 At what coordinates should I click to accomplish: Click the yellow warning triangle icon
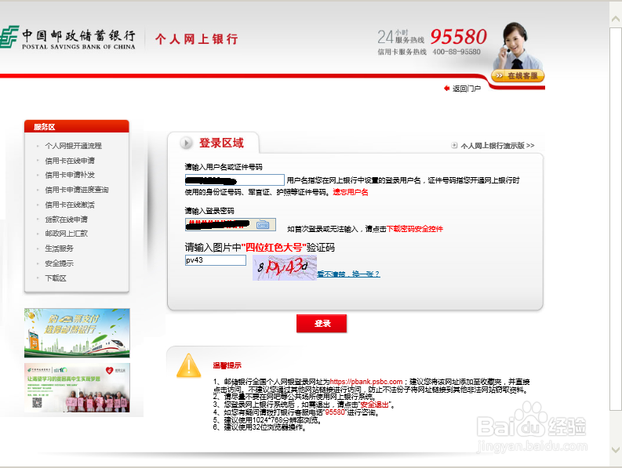point(189,365)
